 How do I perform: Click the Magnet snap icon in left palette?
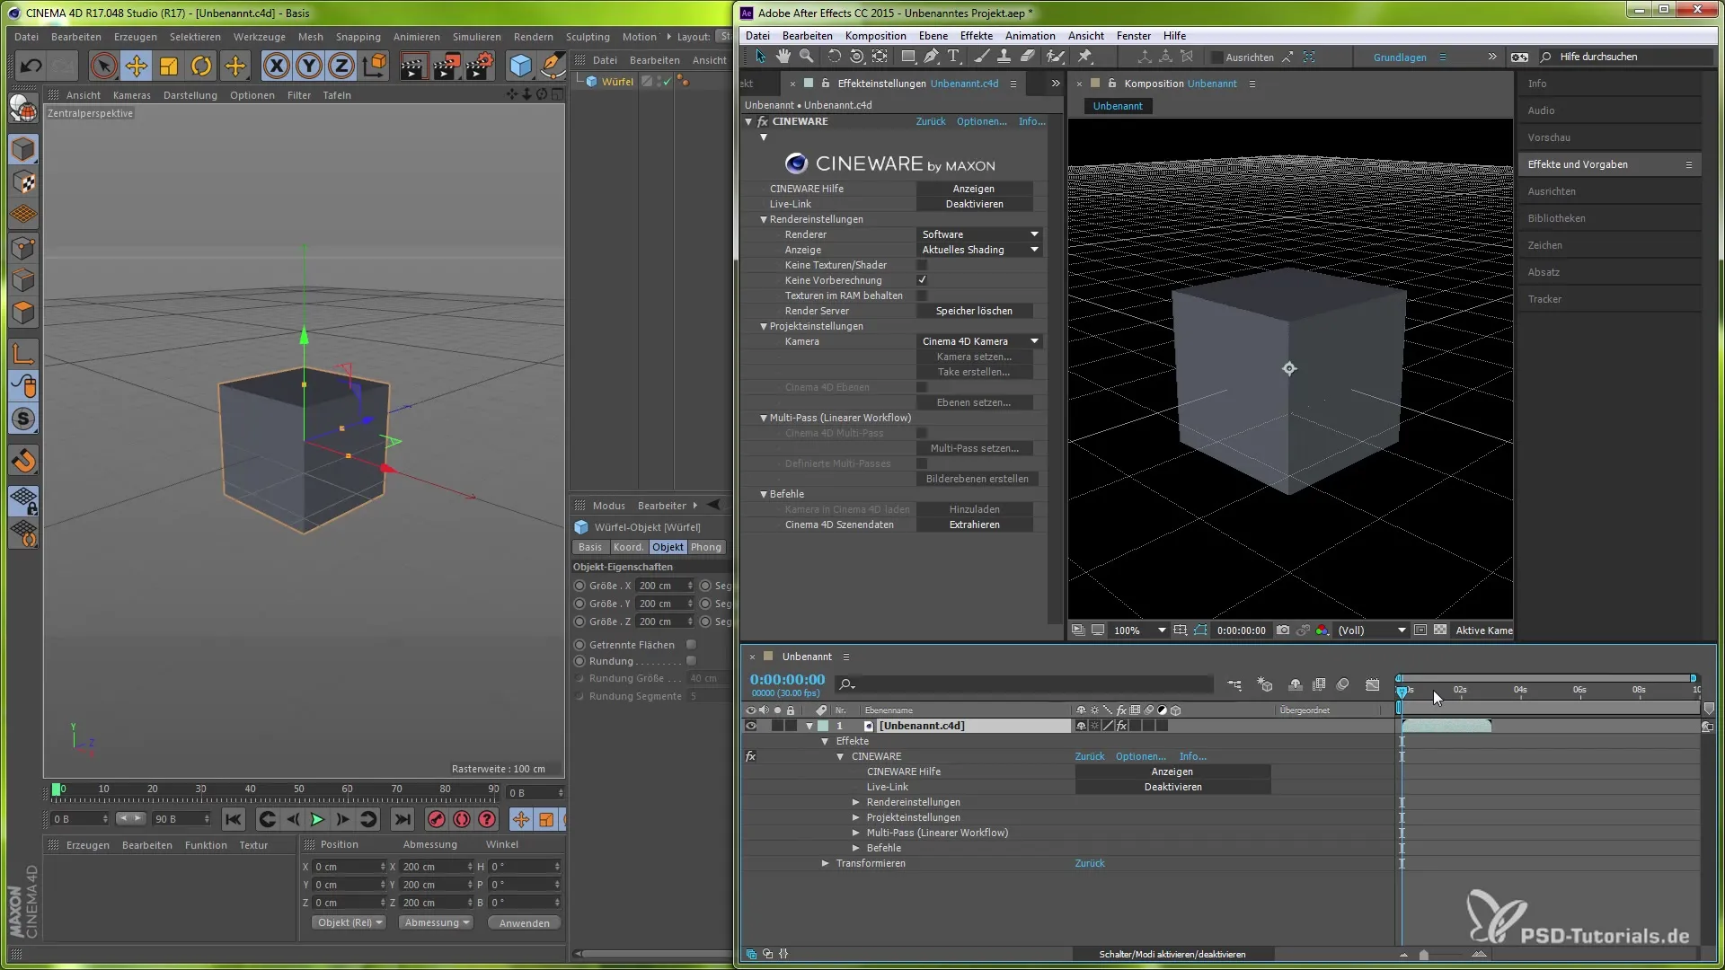coord(23,461)
